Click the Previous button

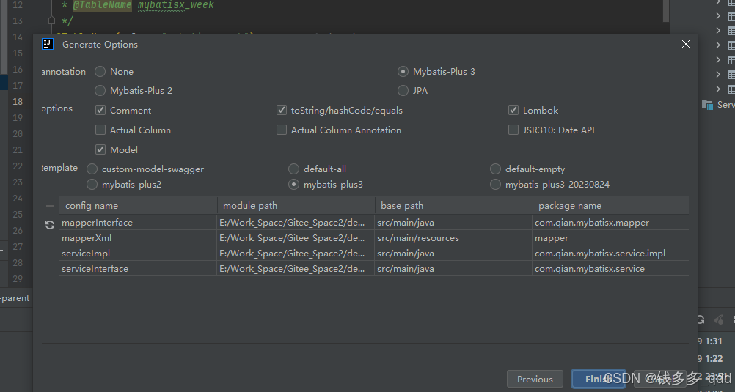tap(535, 379)
